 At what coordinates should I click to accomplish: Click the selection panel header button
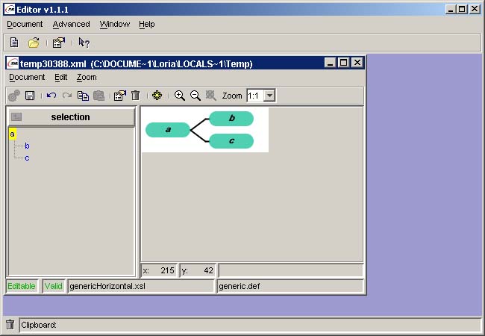[x=72, y=117]
